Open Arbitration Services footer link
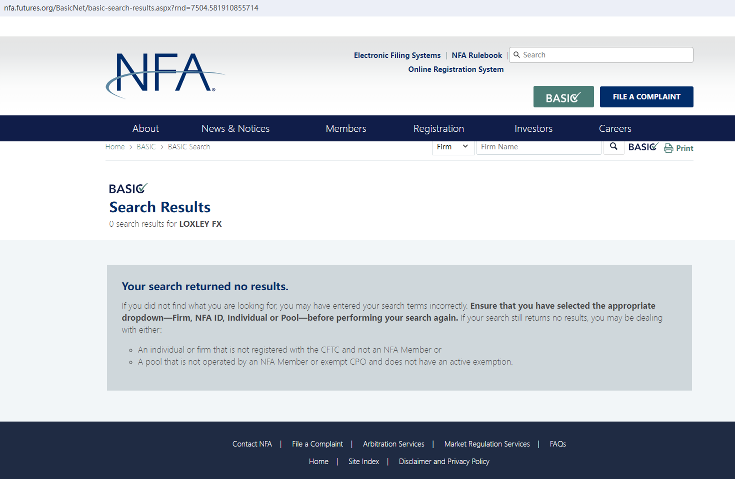 pyautogui.click(x=393, y=444)
